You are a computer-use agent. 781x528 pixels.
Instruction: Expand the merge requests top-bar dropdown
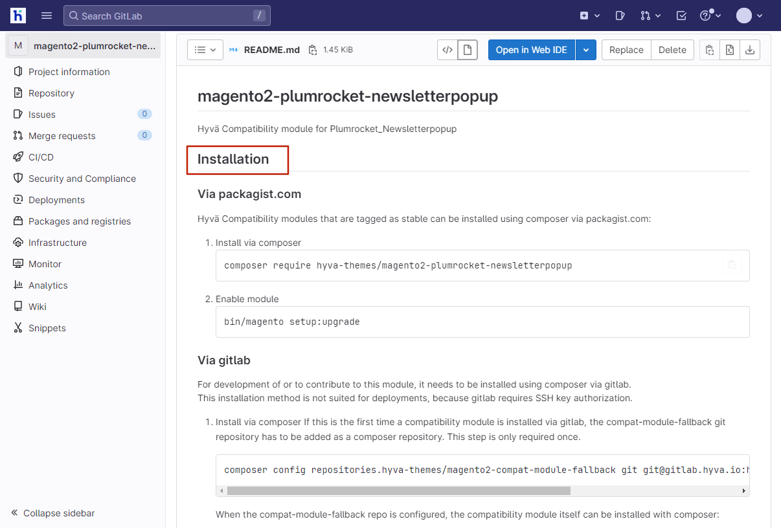(651, 16)
